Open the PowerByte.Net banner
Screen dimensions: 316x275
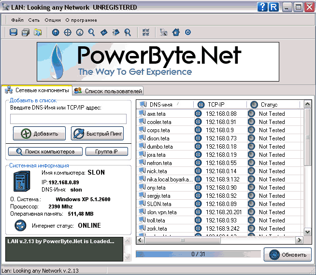(x=158, y=62)
